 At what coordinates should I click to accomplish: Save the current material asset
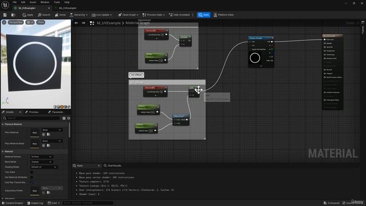(x=5, y=15)
